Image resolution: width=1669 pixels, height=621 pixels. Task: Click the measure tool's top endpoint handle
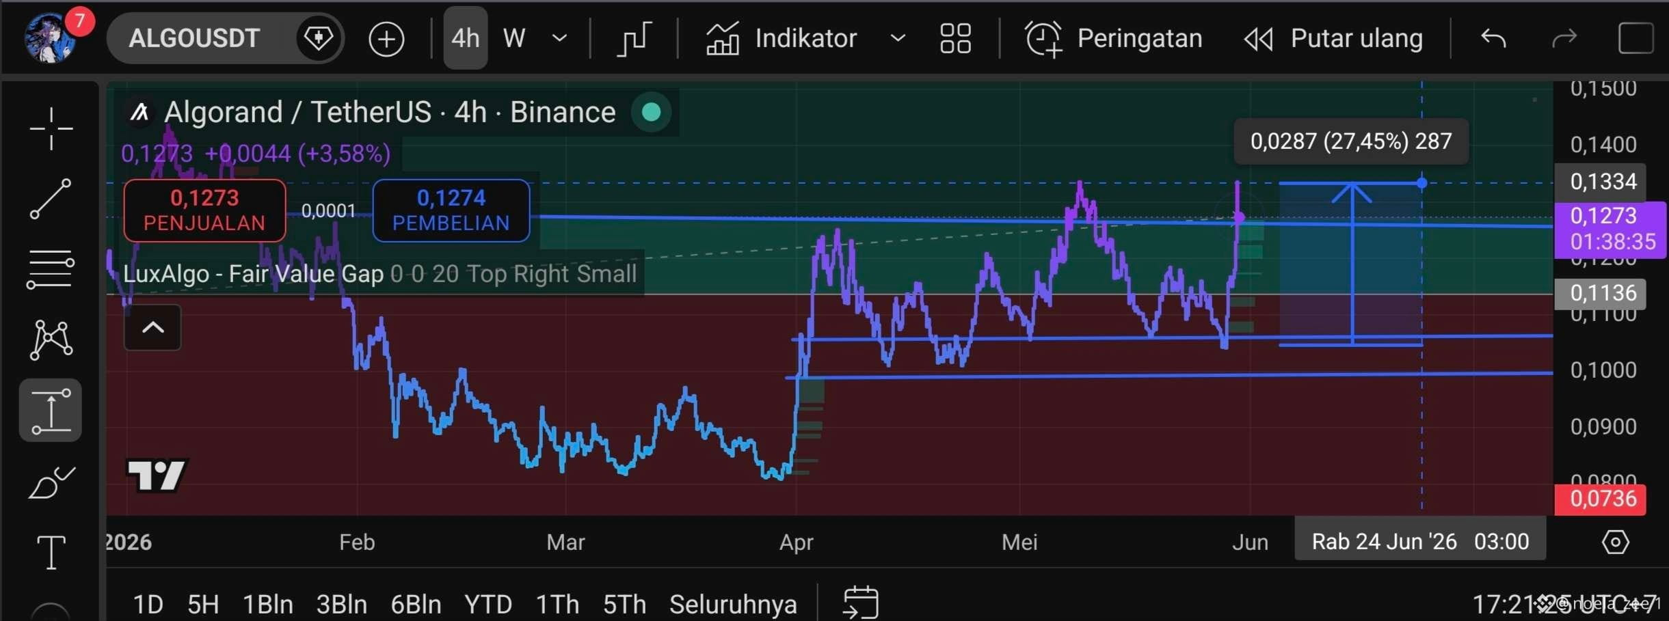[x=1422, y=183]
